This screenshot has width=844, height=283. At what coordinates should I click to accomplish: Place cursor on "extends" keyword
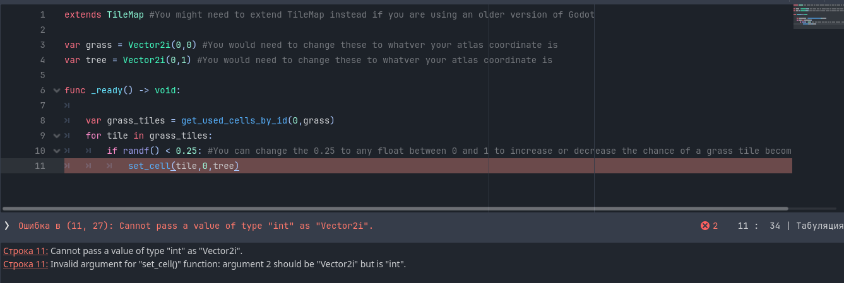coord(83,14)
